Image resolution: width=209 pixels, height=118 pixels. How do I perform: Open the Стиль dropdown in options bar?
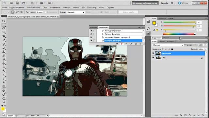pos(75,12)
